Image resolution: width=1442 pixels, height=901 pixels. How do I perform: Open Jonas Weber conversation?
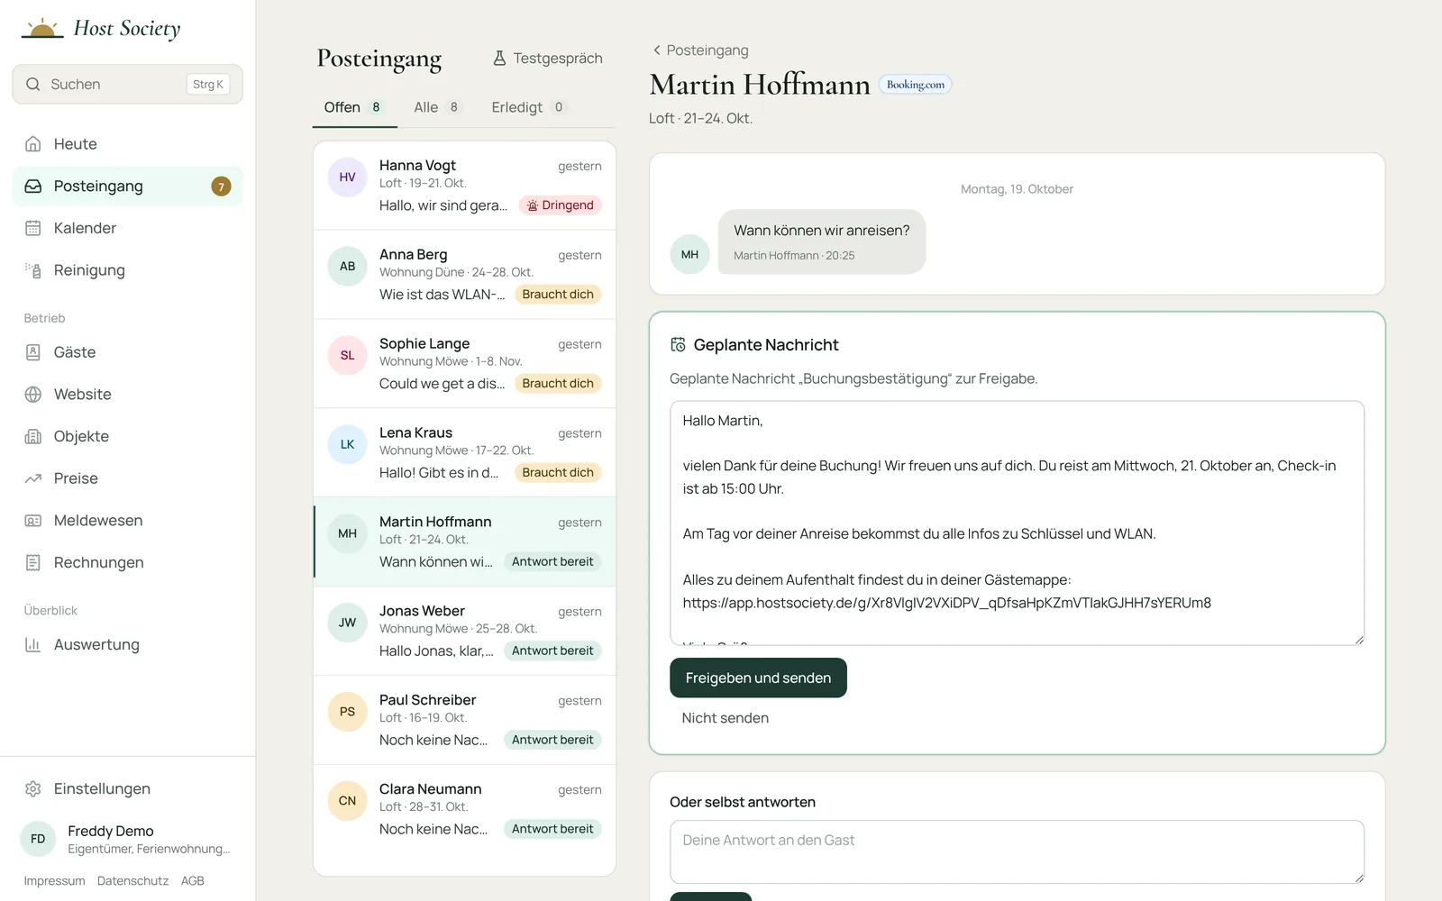pyautogui.click(x=464, y=632)
